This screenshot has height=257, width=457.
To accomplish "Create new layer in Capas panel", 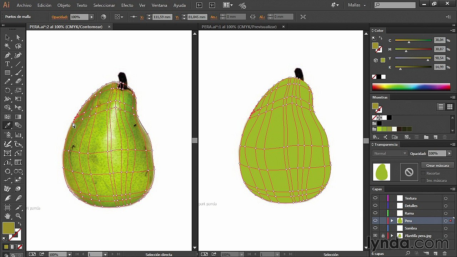I will point(436,253).
